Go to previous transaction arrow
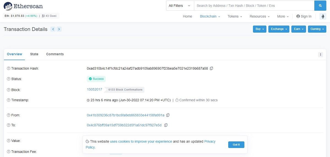Viewport: 330px width, 157px height. (x=53, y=29)
